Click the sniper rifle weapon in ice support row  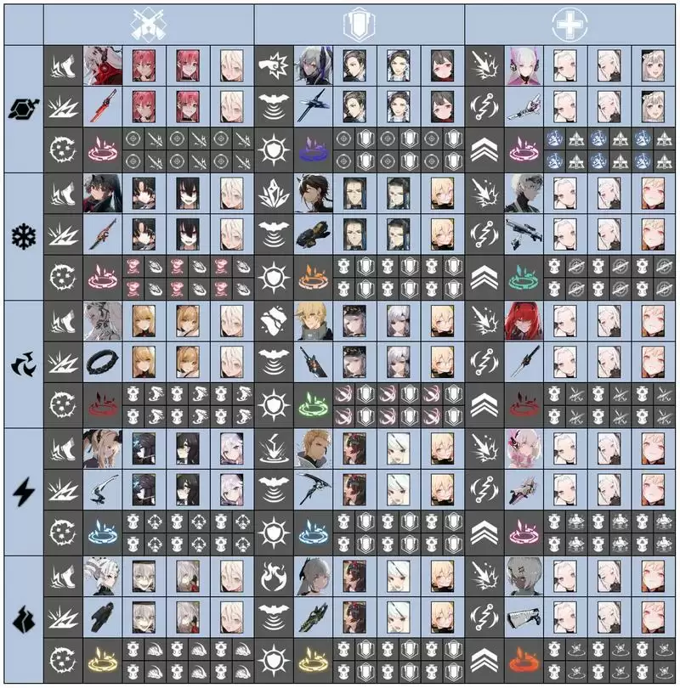point(524,234)
